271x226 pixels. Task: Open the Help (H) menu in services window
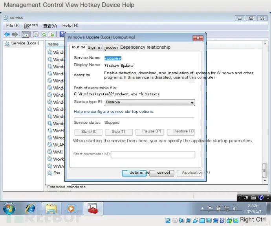(70, 26)
